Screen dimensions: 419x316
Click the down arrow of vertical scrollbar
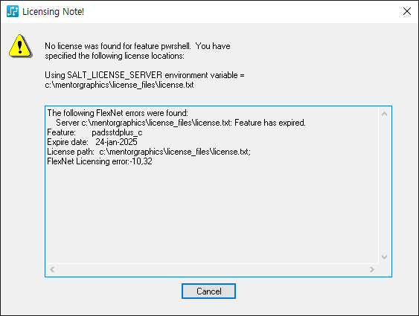[x=384, y=257]
